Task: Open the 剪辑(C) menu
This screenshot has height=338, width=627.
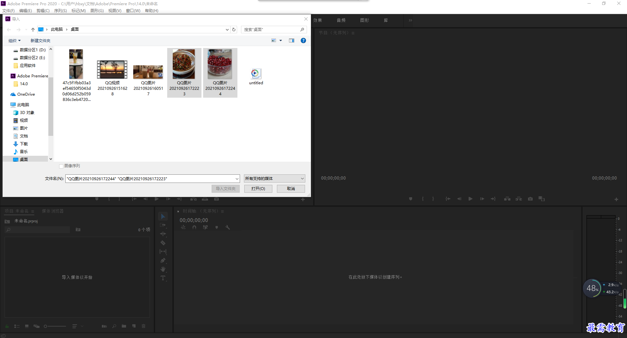Action: coord(43,11)
